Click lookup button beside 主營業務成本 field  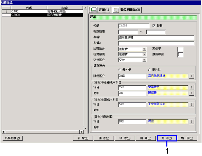pyautogui.click(x=191, y=105)
